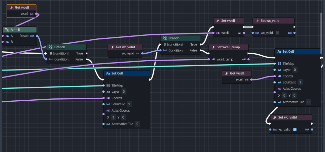The height and width of the screenshot is (152, 325).
Task: Edit Alternative Tile on Set Cell with Atlas X 0
Action: click(x=308, y=102)
